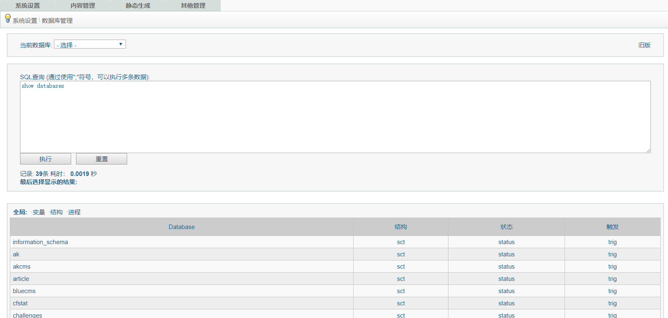
Task: Select the 其他管理 tab
Action: point(193,6)
